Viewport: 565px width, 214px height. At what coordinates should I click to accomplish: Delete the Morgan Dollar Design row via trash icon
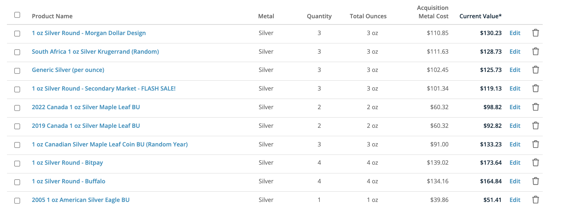click(535, 33)
